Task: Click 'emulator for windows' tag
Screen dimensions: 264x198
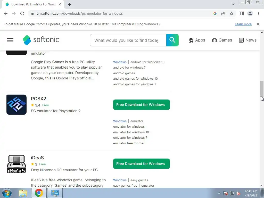Action: pyautogui.click(x=129, y=126)
